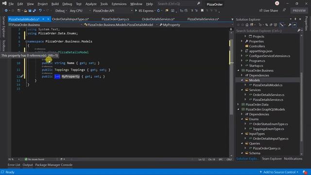Toggle auto-hide pin on Solution Explorer
The image size is (311, 175).
pos(295,19)
